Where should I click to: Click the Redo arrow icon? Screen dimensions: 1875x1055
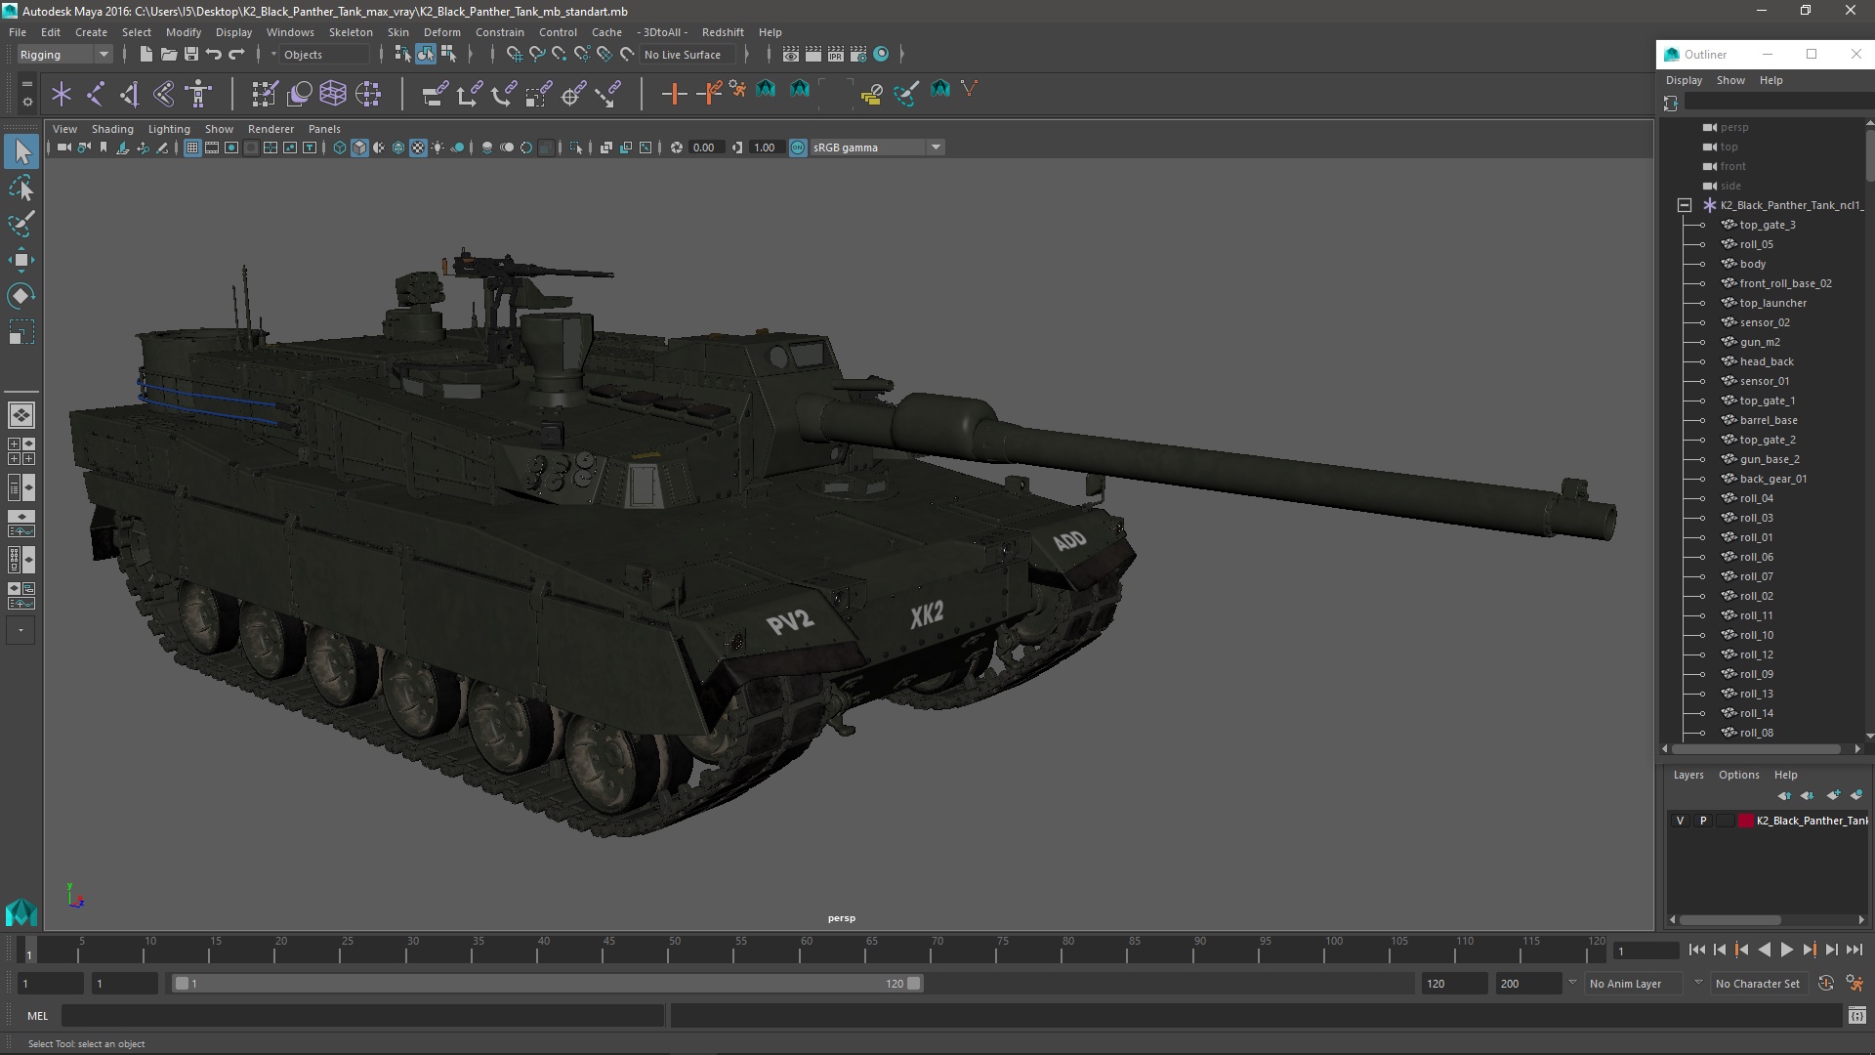coord(236,55)
